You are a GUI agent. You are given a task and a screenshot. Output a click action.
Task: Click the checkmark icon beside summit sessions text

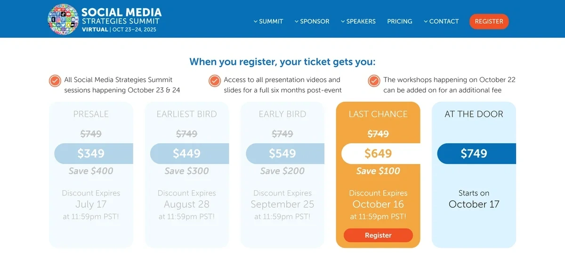tap(55, 81)
